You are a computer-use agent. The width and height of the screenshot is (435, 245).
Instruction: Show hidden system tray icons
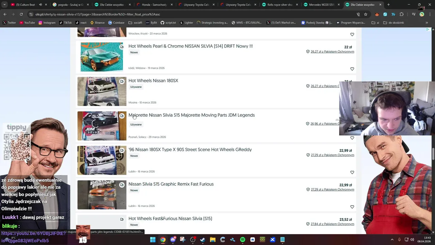click(x=392, y=240)
